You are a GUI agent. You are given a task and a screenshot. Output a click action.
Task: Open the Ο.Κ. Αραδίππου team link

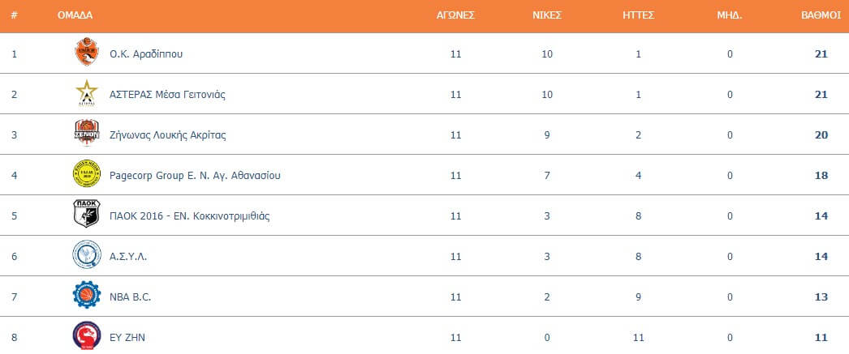(146, 54)
